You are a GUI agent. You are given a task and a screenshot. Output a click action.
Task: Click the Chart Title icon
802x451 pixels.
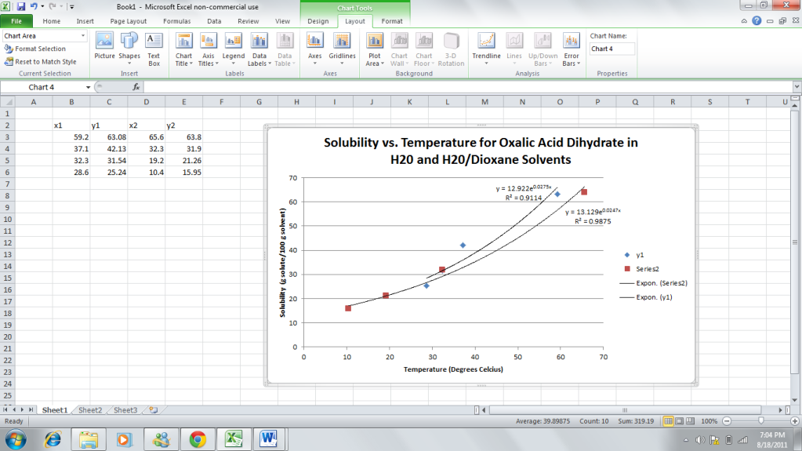tap(183, 47)
